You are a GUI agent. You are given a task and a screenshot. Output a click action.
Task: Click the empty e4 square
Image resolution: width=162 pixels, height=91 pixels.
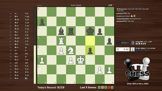(80, 50)
